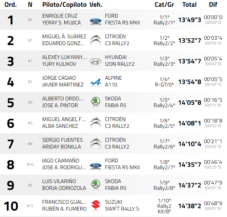Click the Piloto/Copiloto column header

coord(64,5)
